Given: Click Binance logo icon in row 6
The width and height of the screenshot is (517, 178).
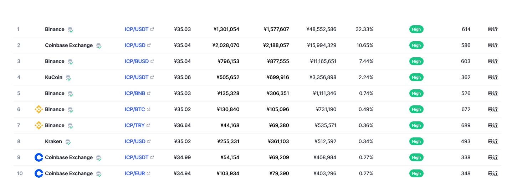Looking at the screenshot, I should (x=39, y=109).
